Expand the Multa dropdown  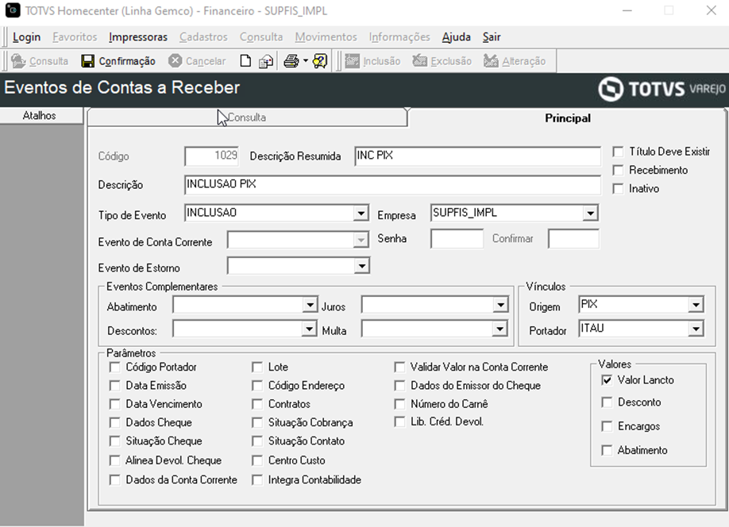pyautogui.click(x=499, y=329)
